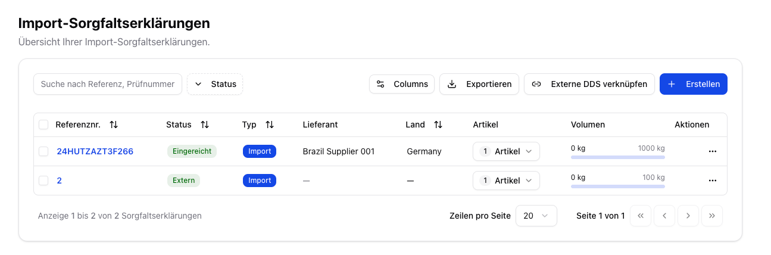Jump to the last page arrow
Screen dimensions: 771x255
[712, 216]
